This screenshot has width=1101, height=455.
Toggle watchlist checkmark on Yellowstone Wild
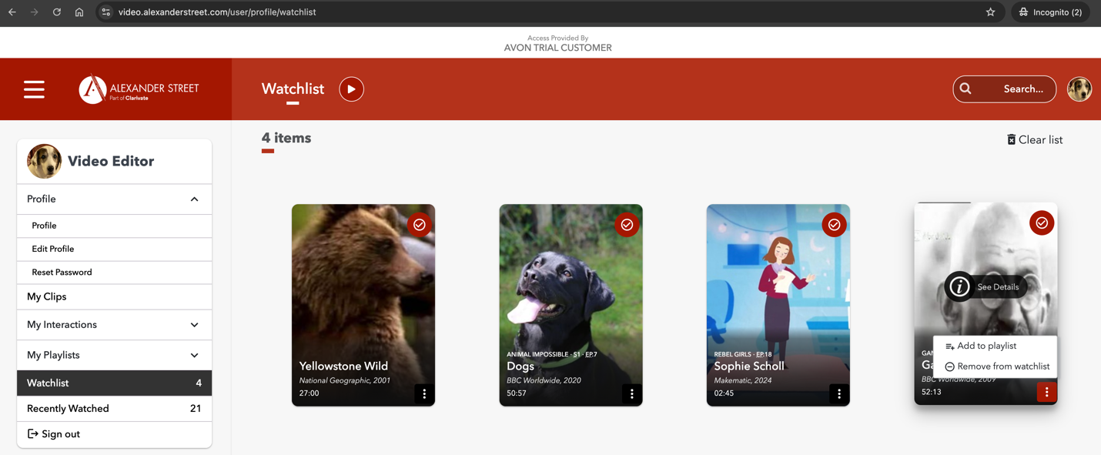tap(419, 225)
